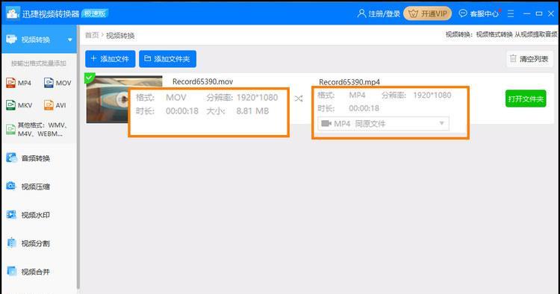Open the 客服中心 support chat
Screen dimensions: 560x294
coord(479,13)
